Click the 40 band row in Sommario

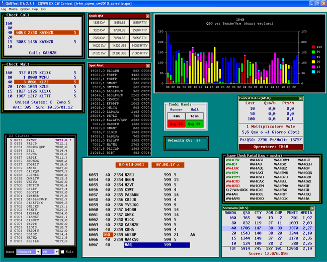tap(268, 228)
